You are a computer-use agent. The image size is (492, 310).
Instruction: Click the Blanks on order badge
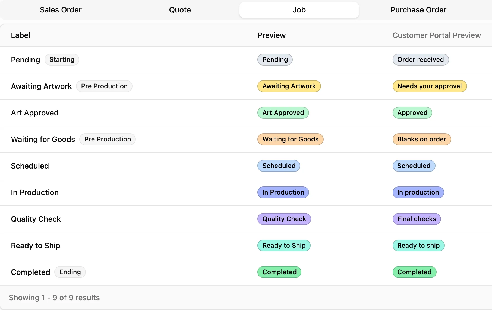[422, 139]
